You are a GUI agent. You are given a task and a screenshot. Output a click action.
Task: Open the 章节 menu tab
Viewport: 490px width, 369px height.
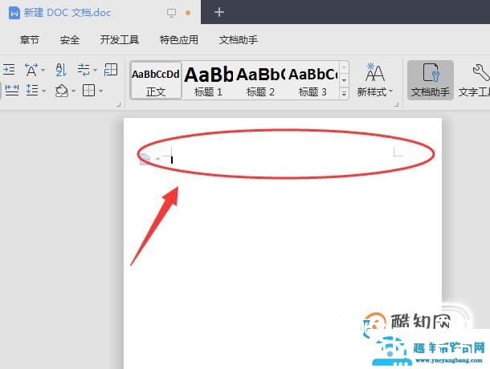click(29, 40)
